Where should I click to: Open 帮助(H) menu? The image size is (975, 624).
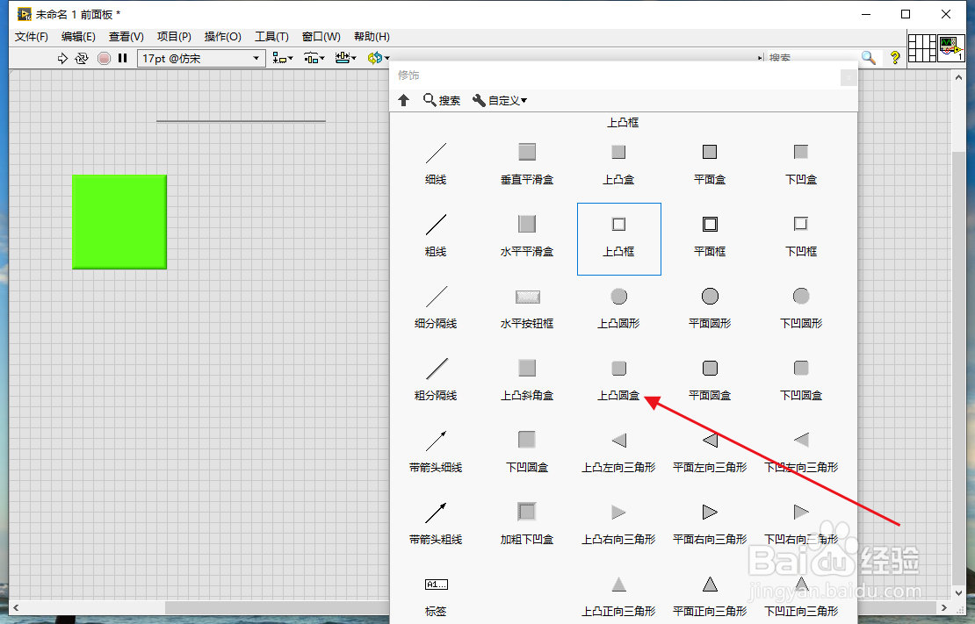(x=372, y=37)
